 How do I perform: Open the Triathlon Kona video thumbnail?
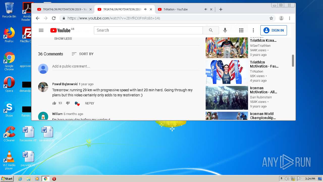point(227,48)
